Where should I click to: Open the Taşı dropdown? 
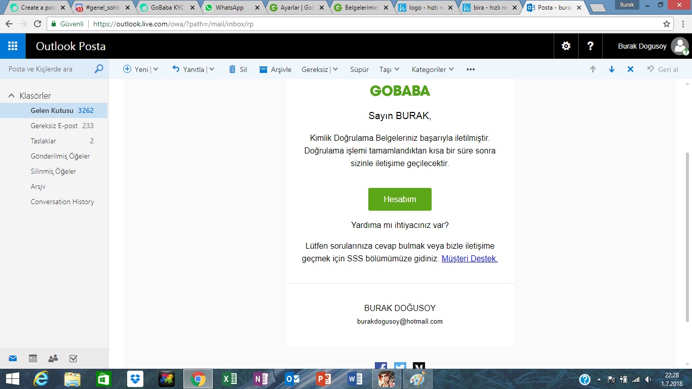click(390, 69)
